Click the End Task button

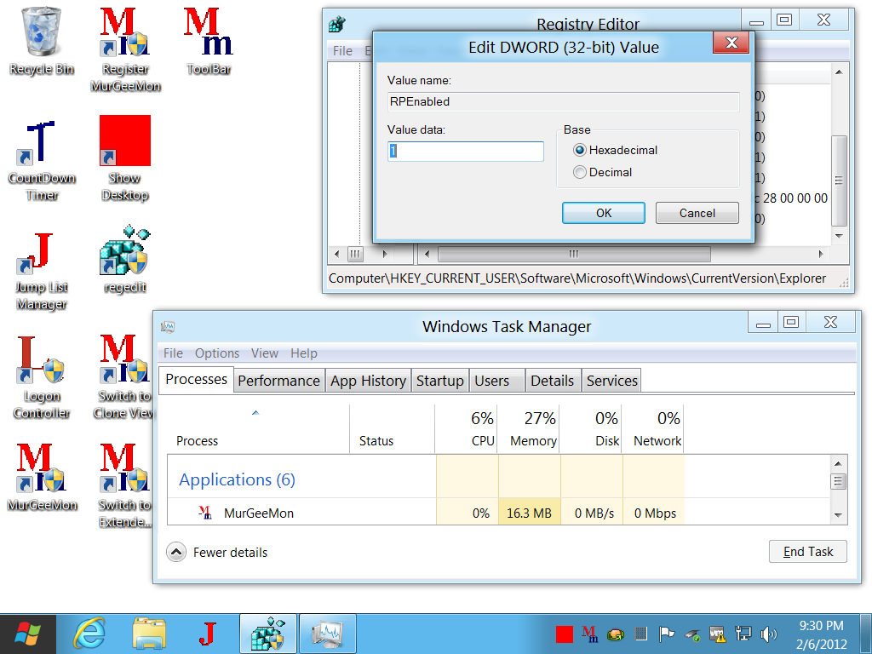click(x=808, y=552)
